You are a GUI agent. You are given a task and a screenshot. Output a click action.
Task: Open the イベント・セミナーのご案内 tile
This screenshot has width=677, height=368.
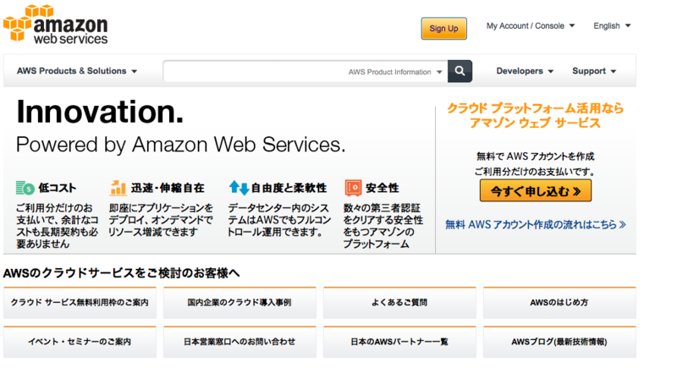tap(80, 343)
